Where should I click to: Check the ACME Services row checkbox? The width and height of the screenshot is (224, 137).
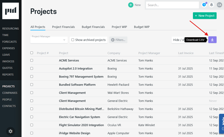coord(32,60)
